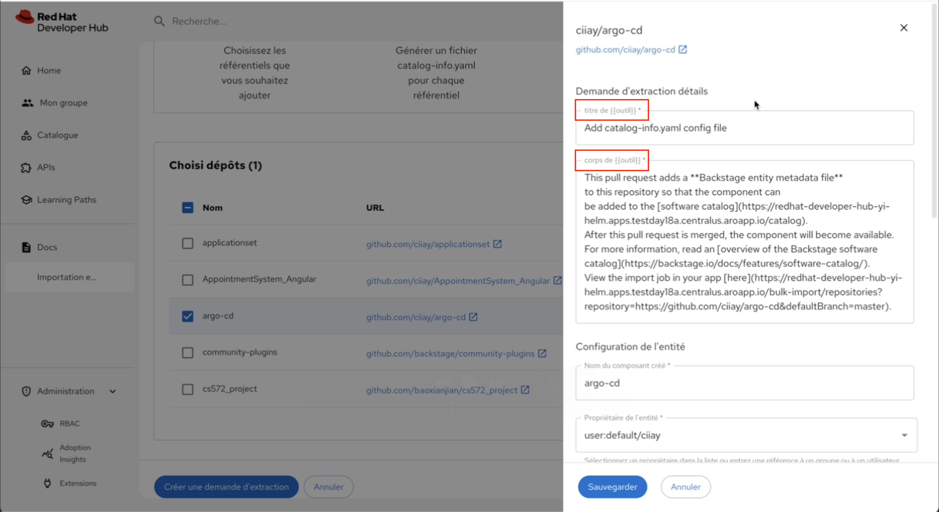
Task: Check the cs572_project repository checkbox
Action: coord(188,389)
